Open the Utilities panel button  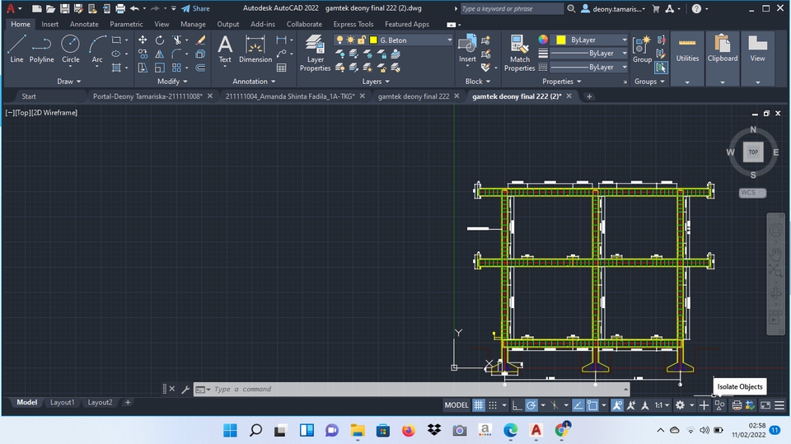687,58
